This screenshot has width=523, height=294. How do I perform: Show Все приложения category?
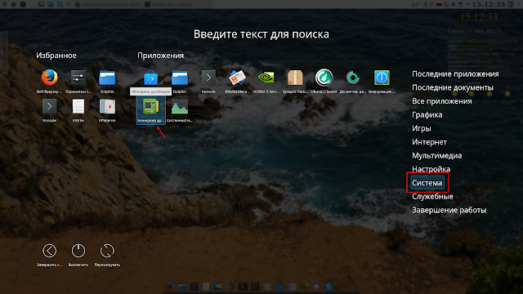click(442, 101)
